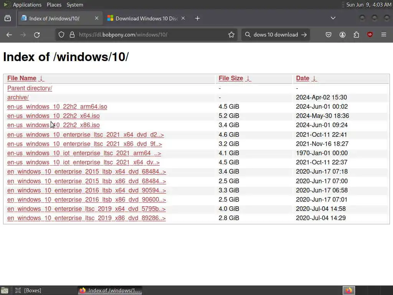
Task: Close the Index of /windows/10/ tab
Action: (x=96, y=18)
